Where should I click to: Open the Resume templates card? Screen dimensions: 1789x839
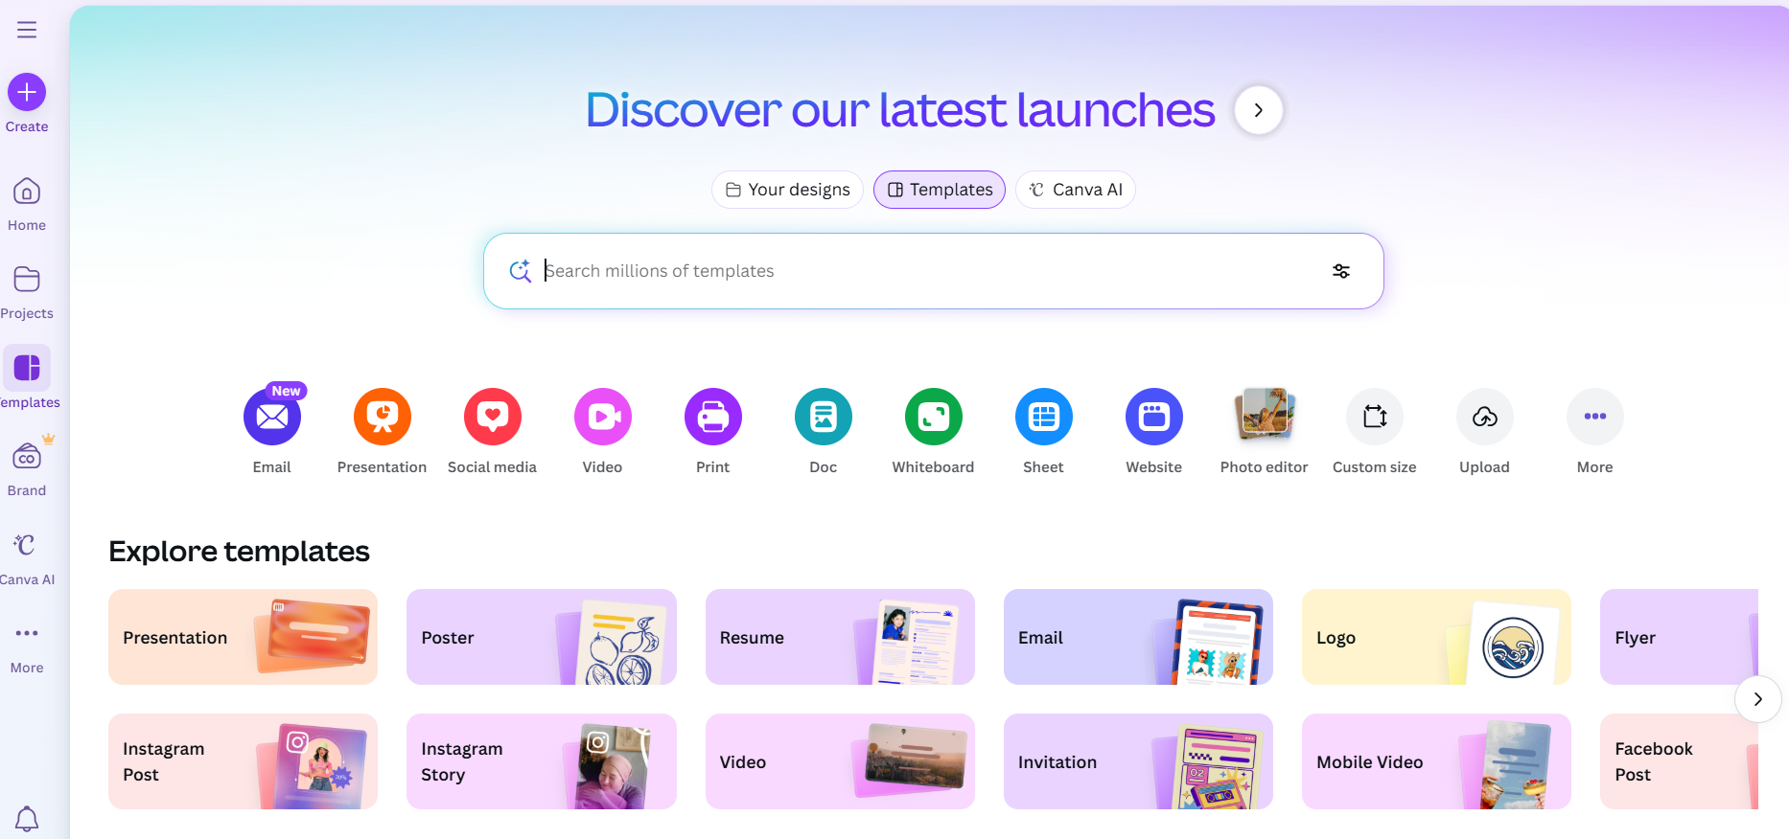click(x=840, y=637)
